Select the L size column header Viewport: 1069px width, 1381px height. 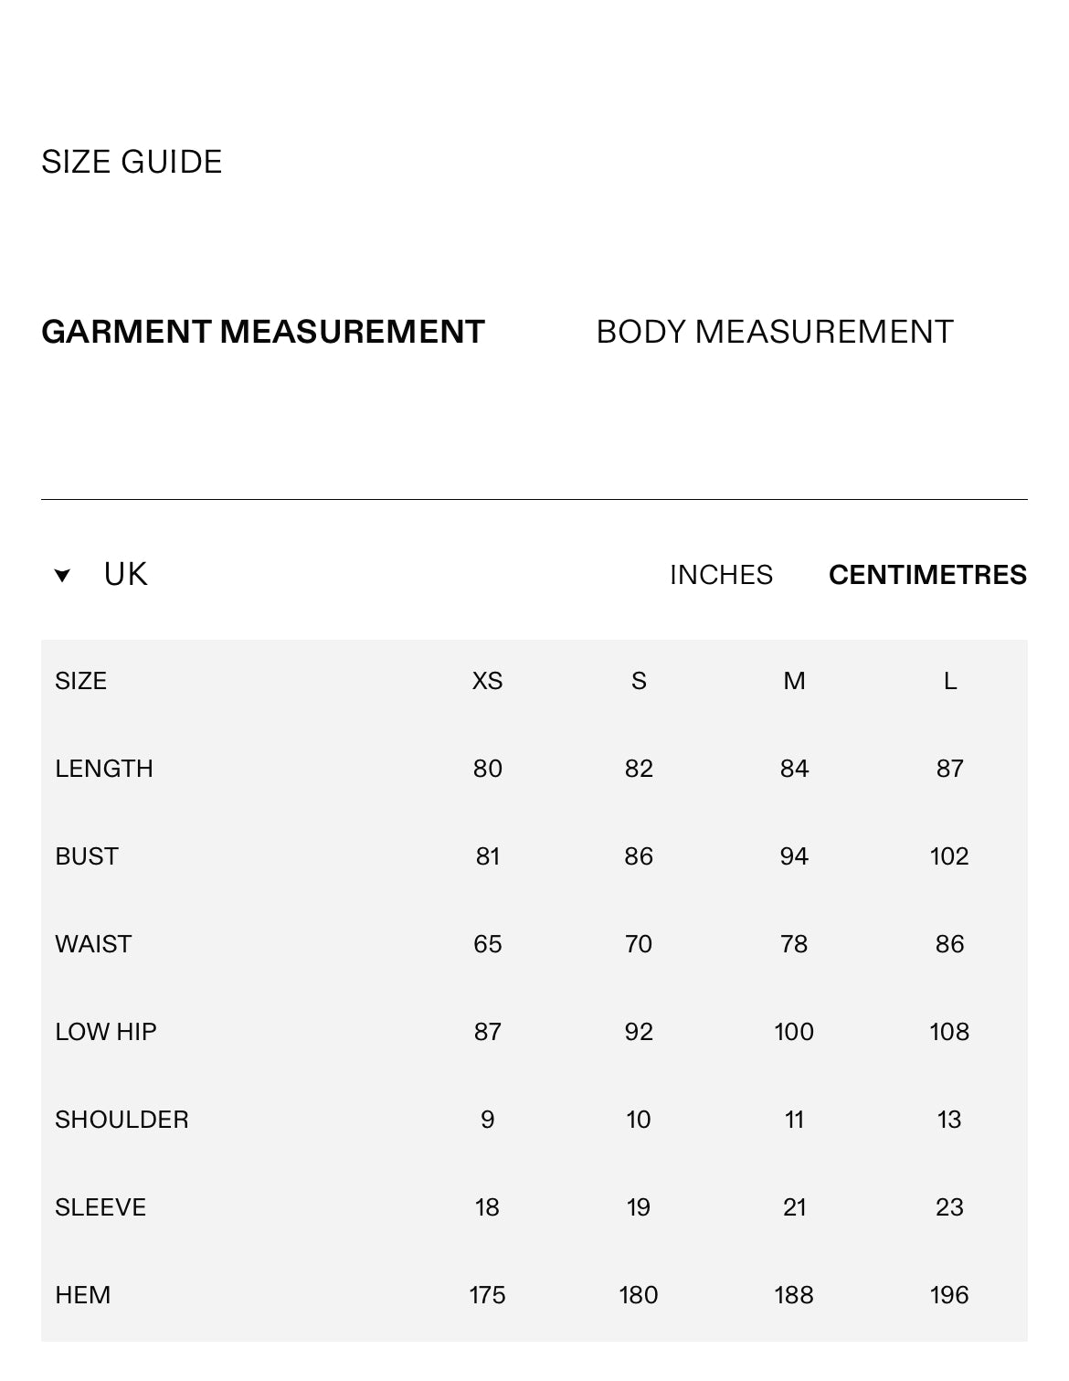tap(950, 681)
